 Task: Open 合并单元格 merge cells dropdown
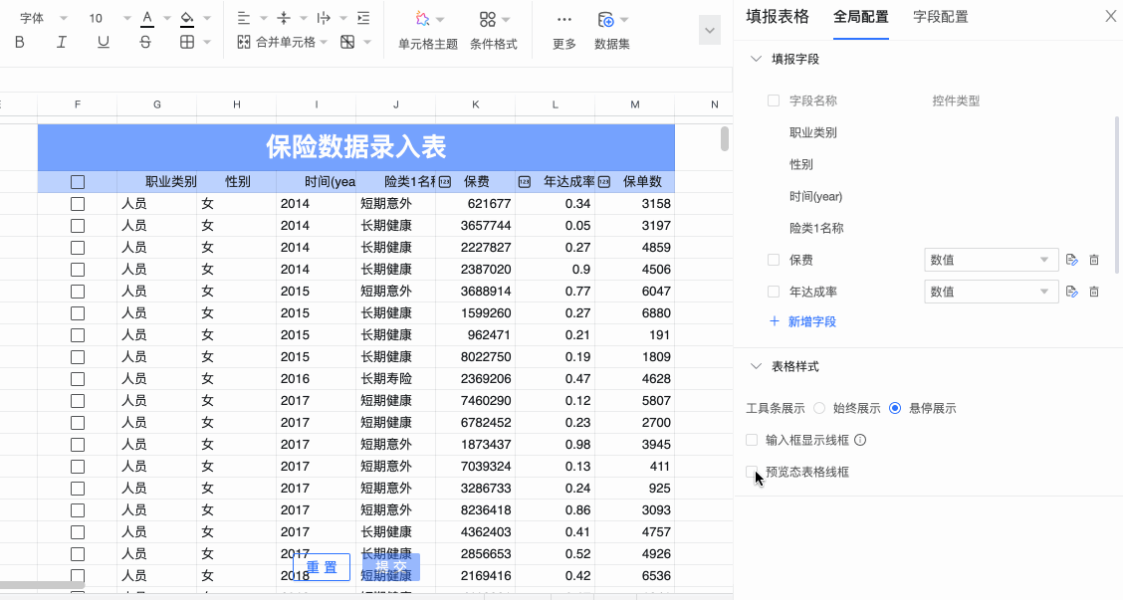tap(324, 42)
